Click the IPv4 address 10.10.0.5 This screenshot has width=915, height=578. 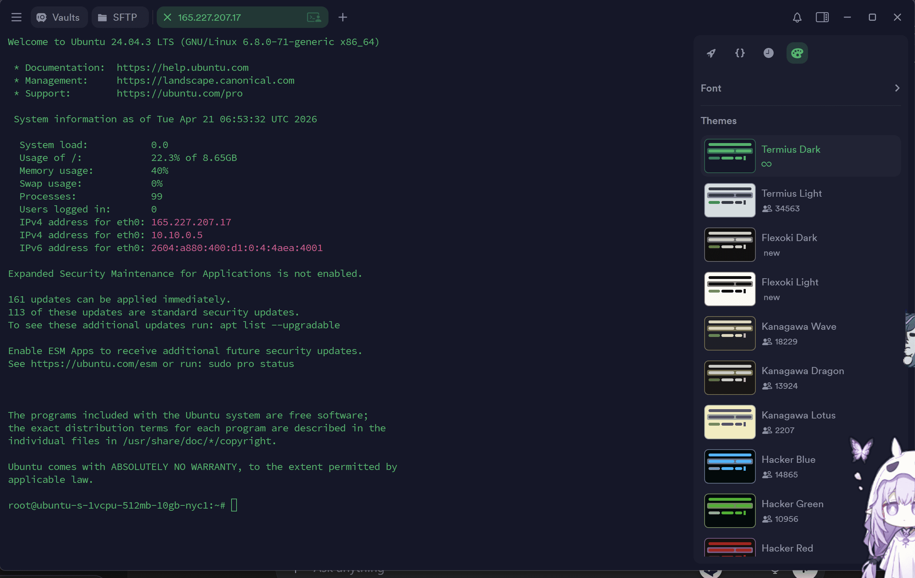177,235
